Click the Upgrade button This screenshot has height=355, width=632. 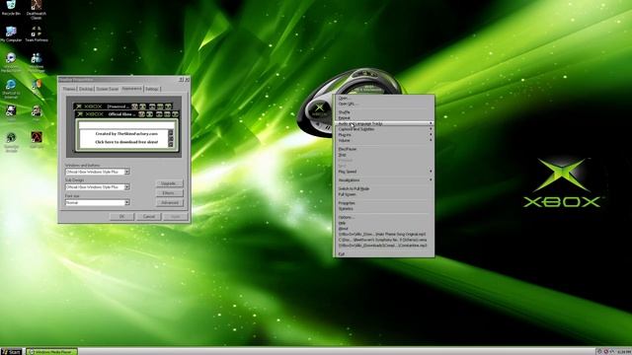click(x=169, y=183)
